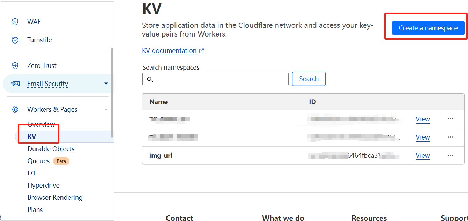The width and height of the screenshot is (468, 221).
Task: Click the WAF shield icon
Action: point(15,22)
